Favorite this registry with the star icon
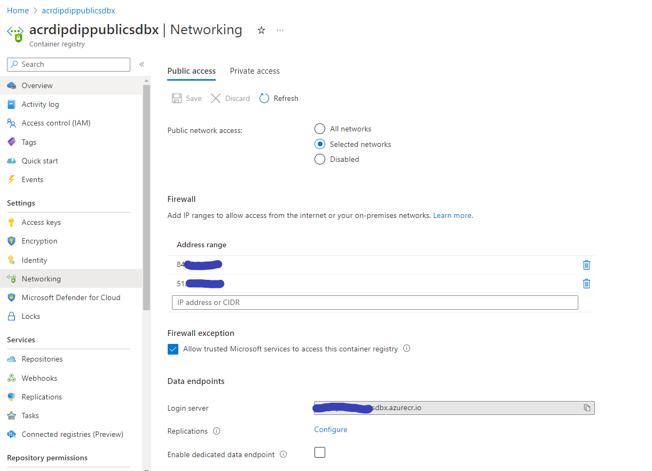The image size is (652, 471). coord(261,30)
